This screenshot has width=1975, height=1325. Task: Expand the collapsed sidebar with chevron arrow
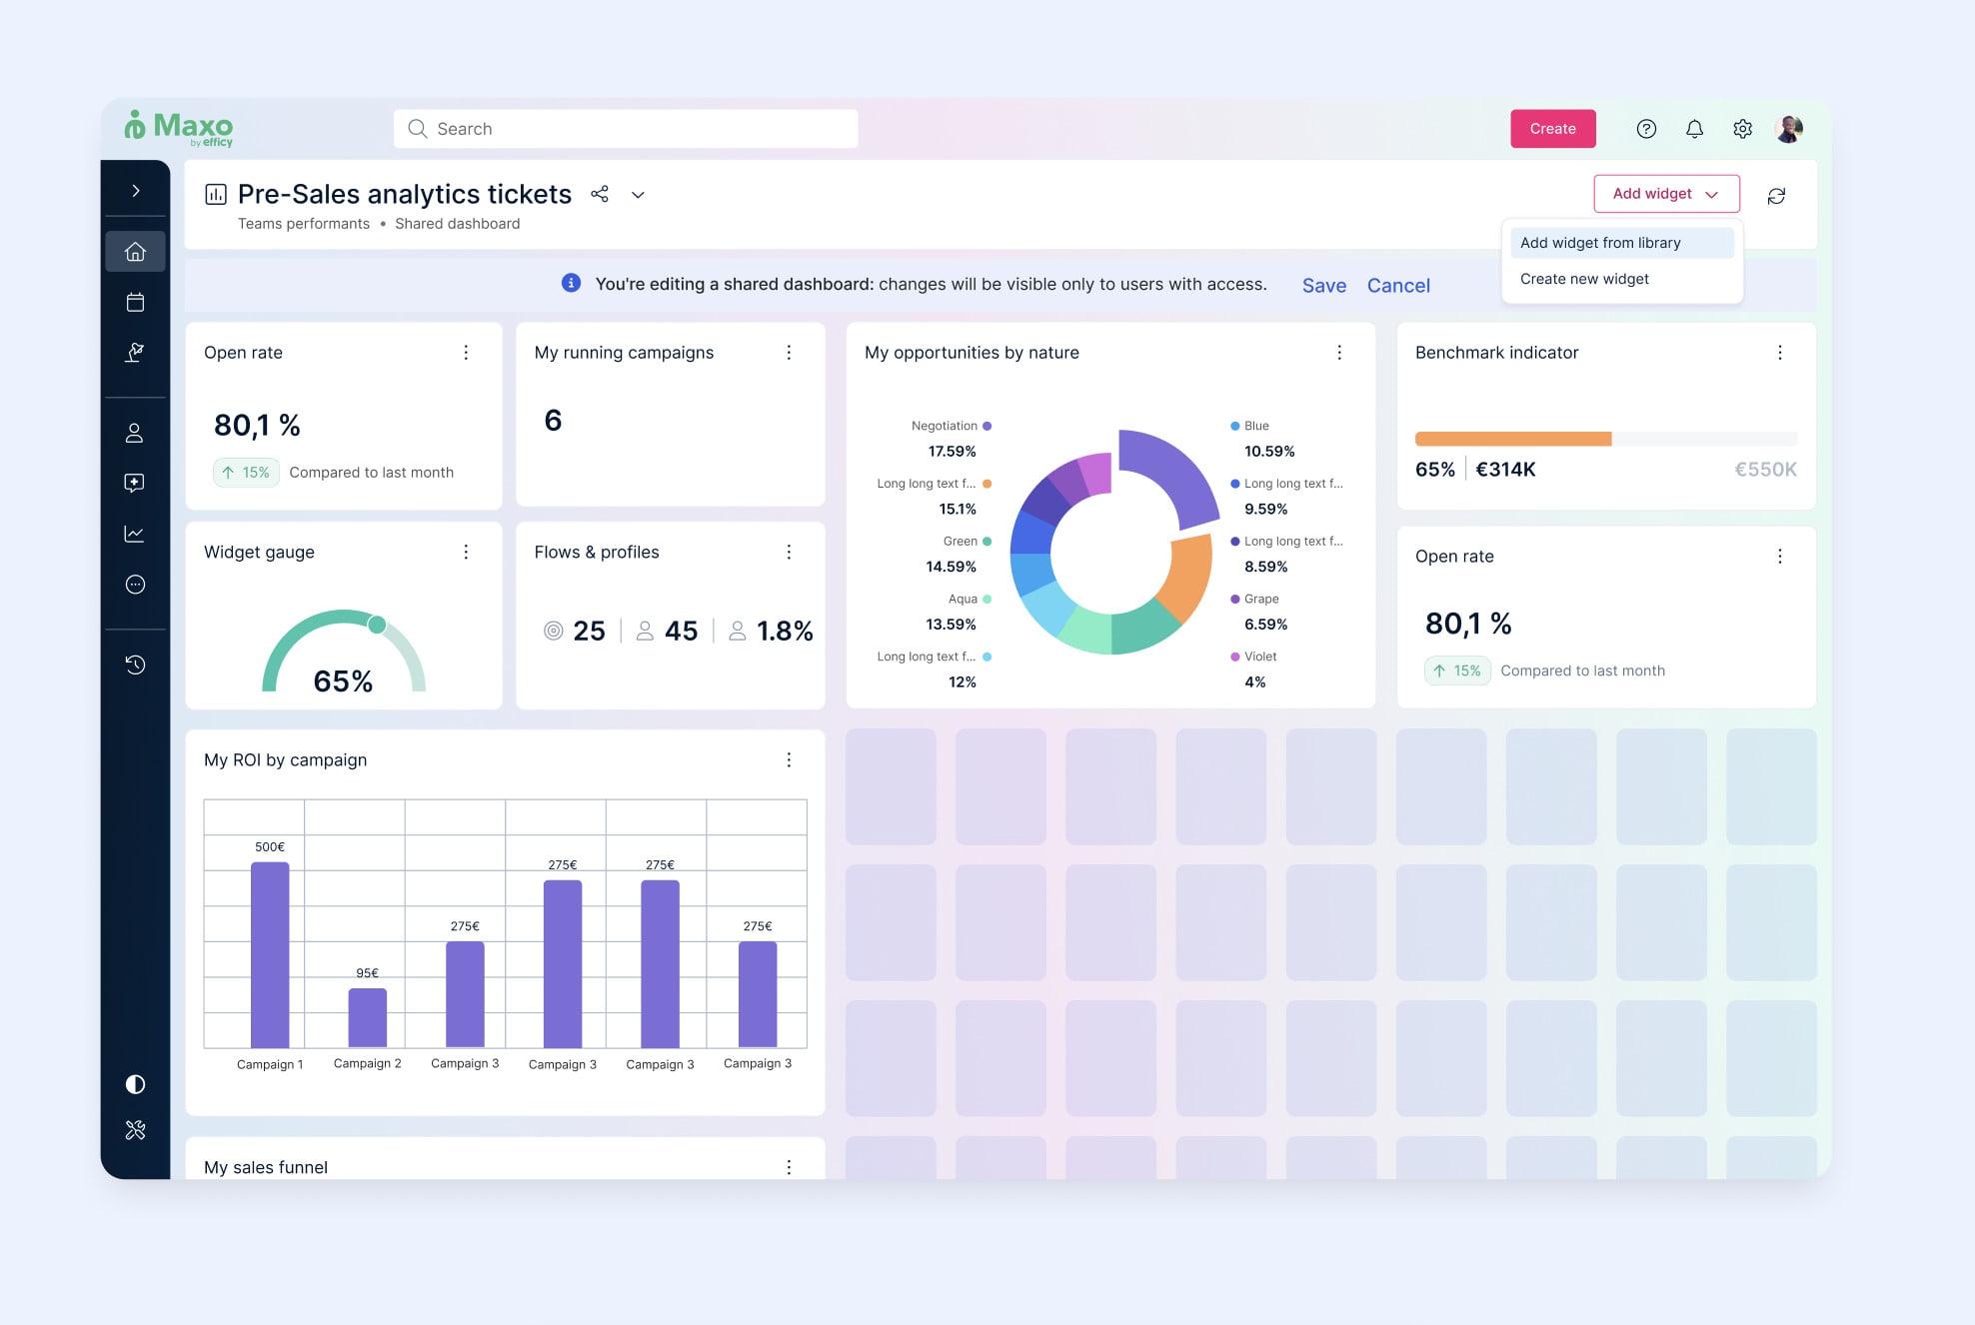coord(135,191)
